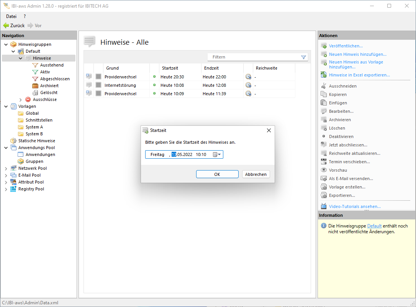Click the Reichweite clock icon for Internetstörung row
This screenshot has height=307, width=416.
click(x=248, y=85)
